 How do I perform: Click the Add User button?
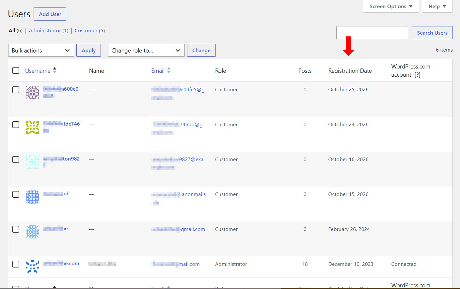(x=50, y=14)
